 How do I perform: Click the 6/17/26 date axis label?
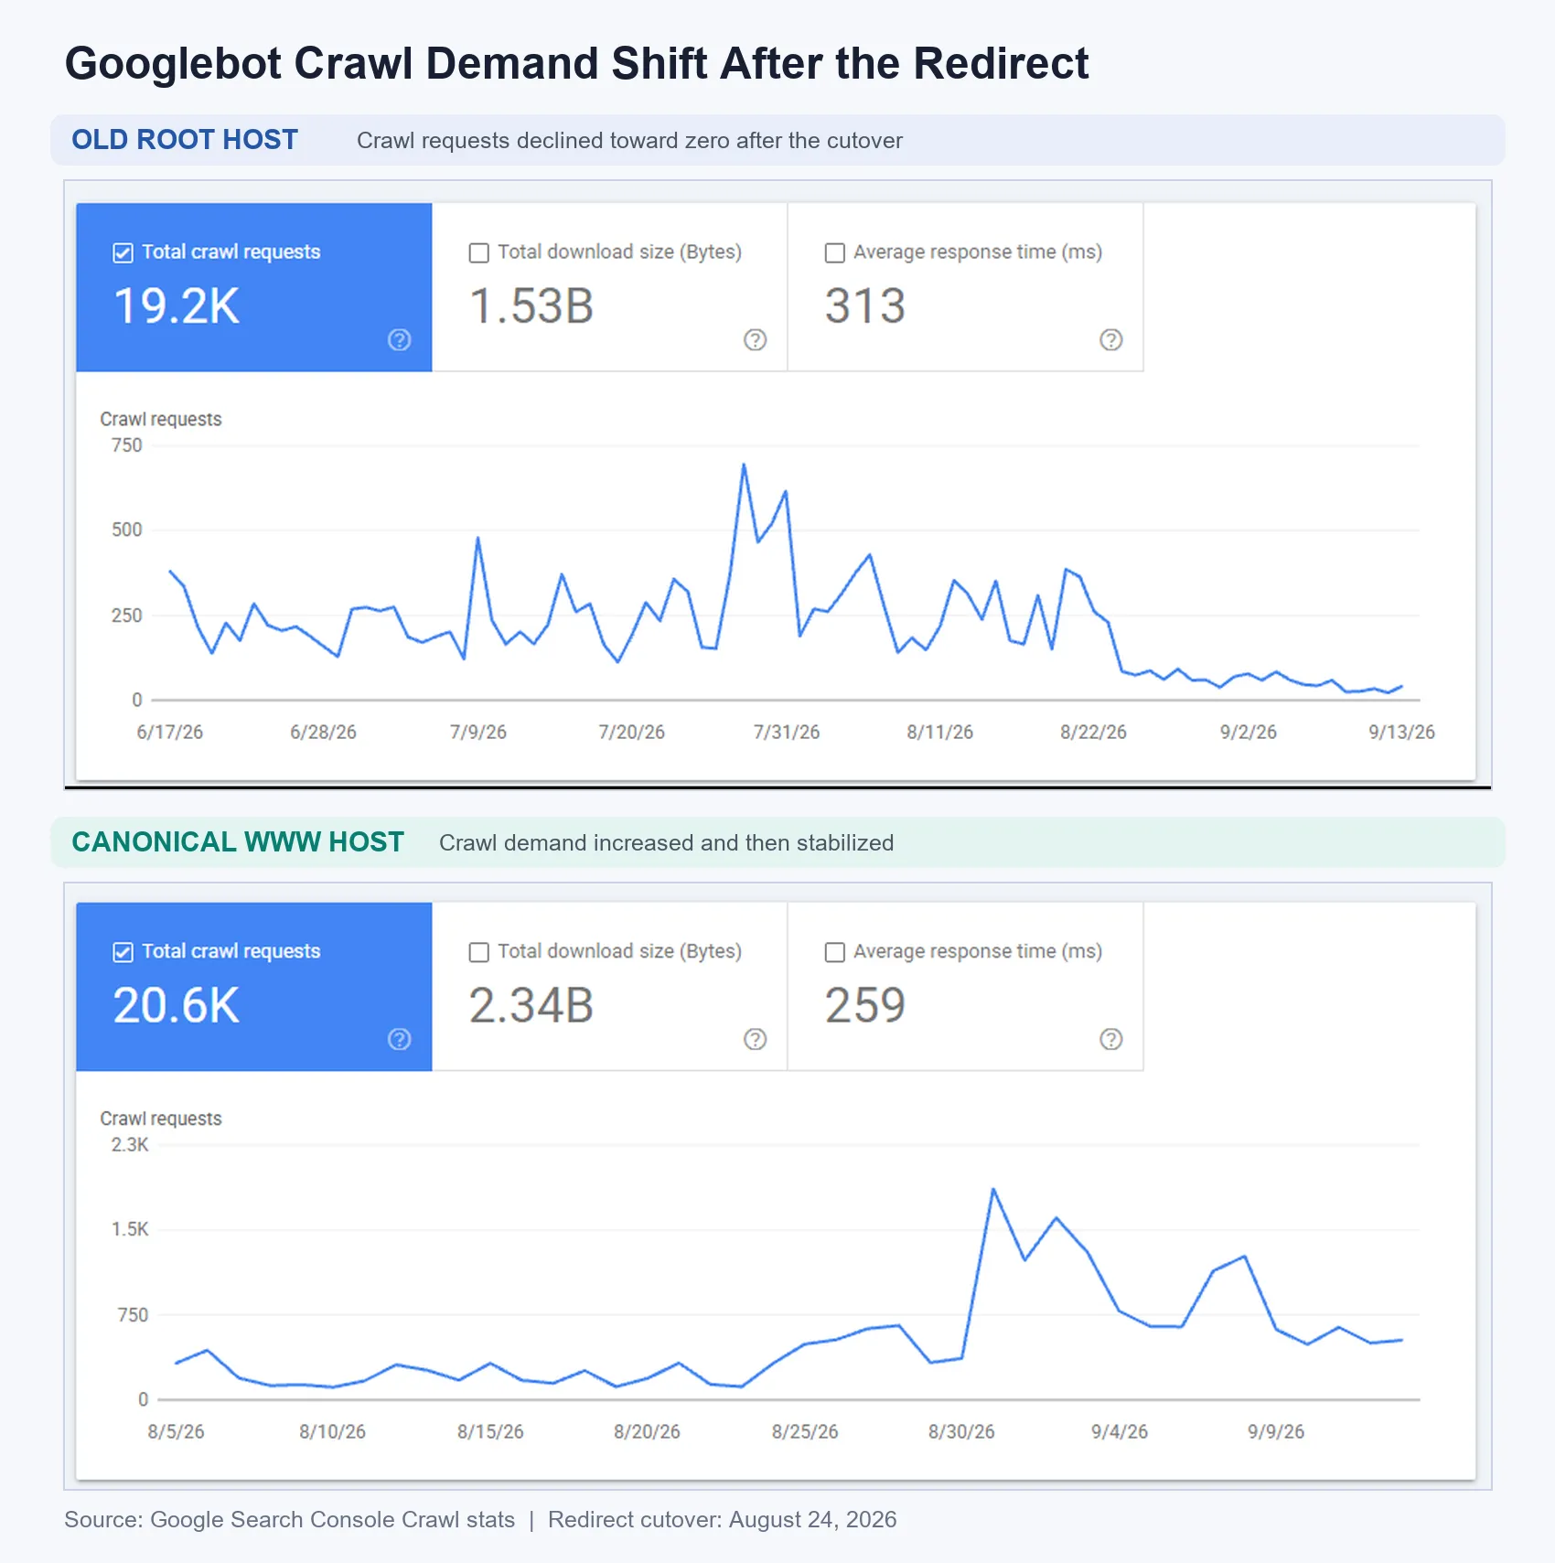(x=170, y=732)
